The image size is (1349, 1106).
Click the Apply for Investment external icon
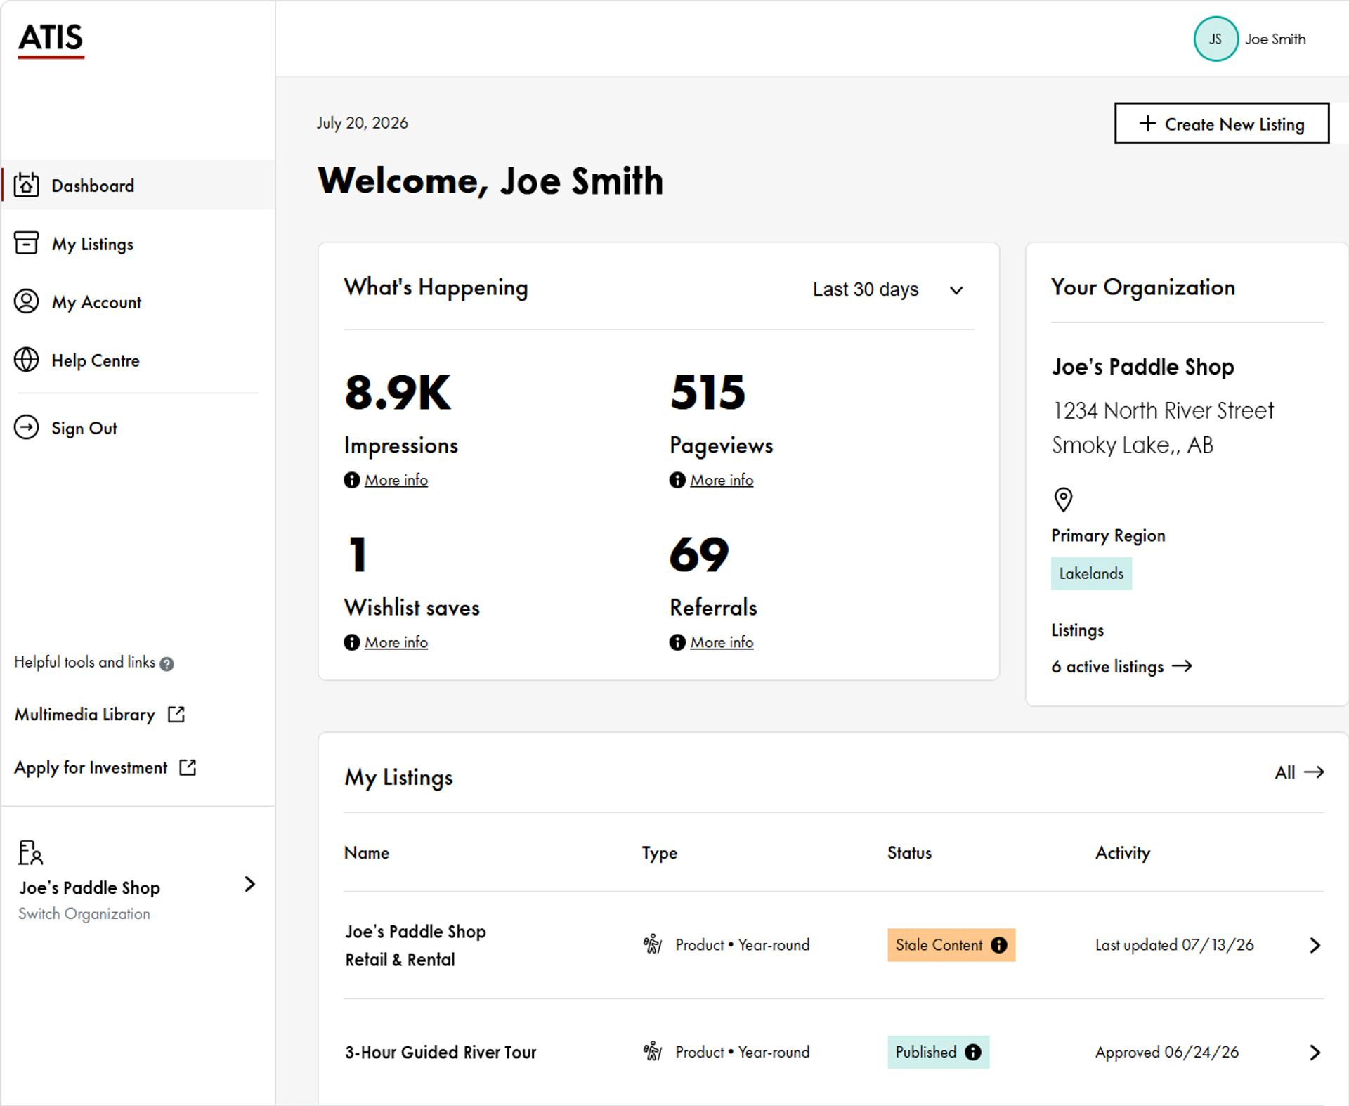(x=188, y=767)
